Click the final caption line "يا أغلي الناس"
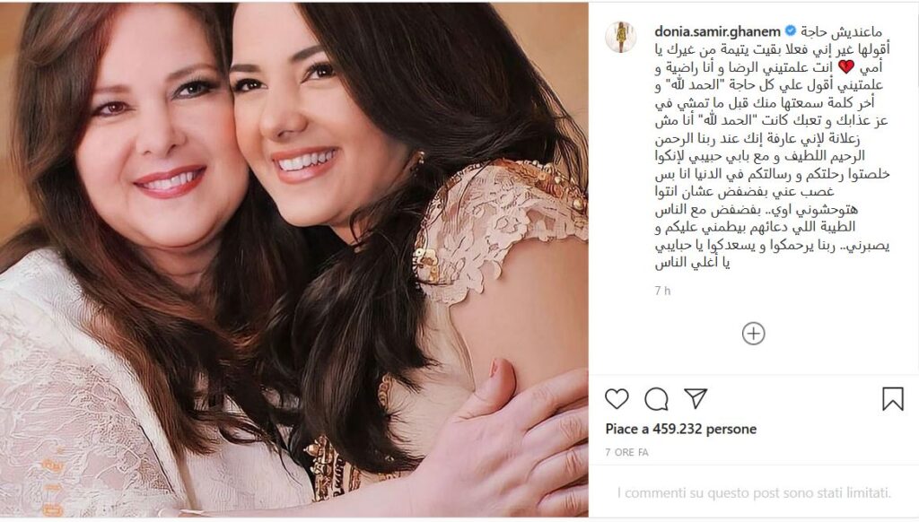 click(x=692, y=263)
